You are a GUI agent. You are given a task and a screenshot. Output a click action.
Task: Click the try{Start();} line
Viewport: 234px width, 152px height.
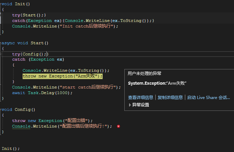[29, 15]
